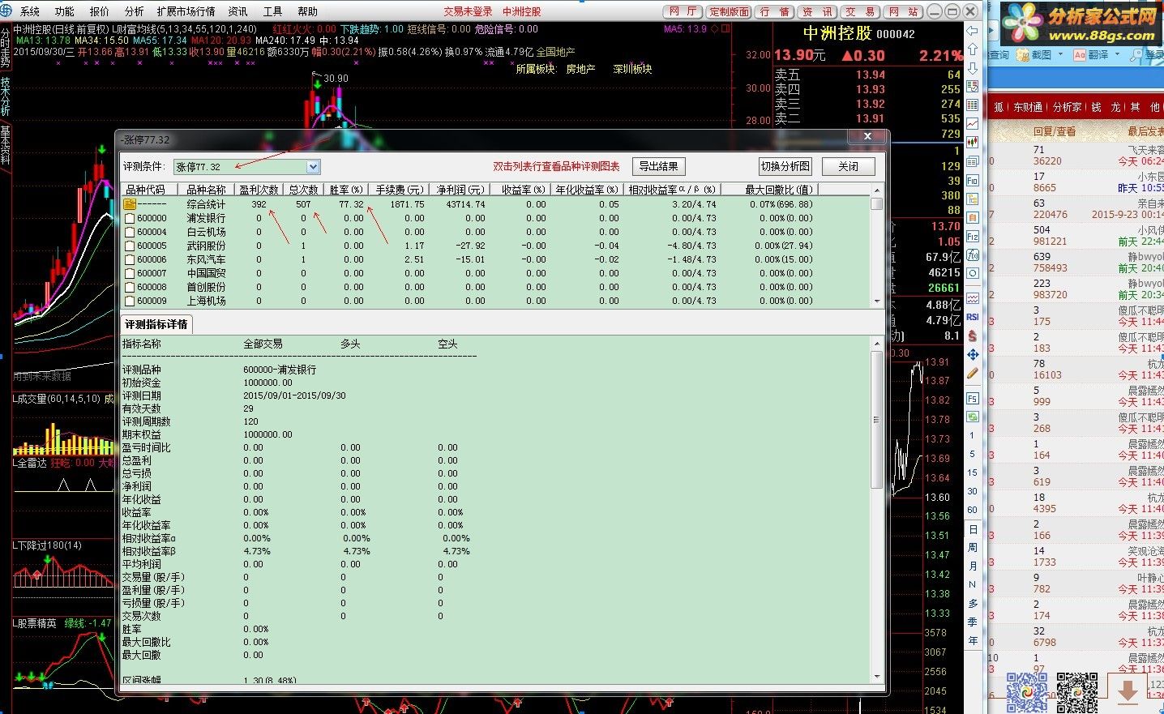Expand the 截图 dropdown arrow in browser toolbar
This screenshot has height=714, width=1164.
click(x=1060, y=55)
